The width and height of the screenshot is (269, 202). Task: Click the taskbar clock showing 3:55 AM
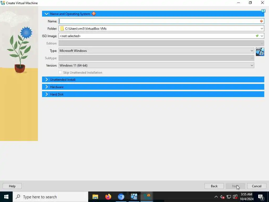(x=246, y=197)
